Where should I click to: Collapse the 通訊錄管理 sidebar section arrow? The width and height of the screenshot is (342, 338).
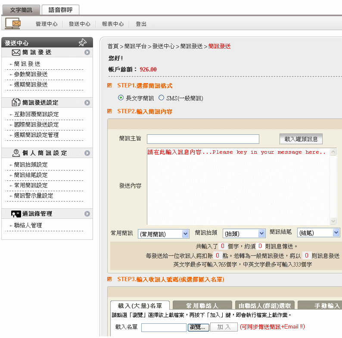(87, 214)
